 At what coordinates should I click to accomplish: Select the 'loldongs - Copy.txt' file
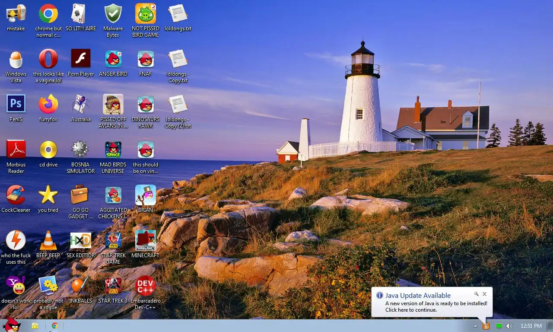tap(178, 59)
